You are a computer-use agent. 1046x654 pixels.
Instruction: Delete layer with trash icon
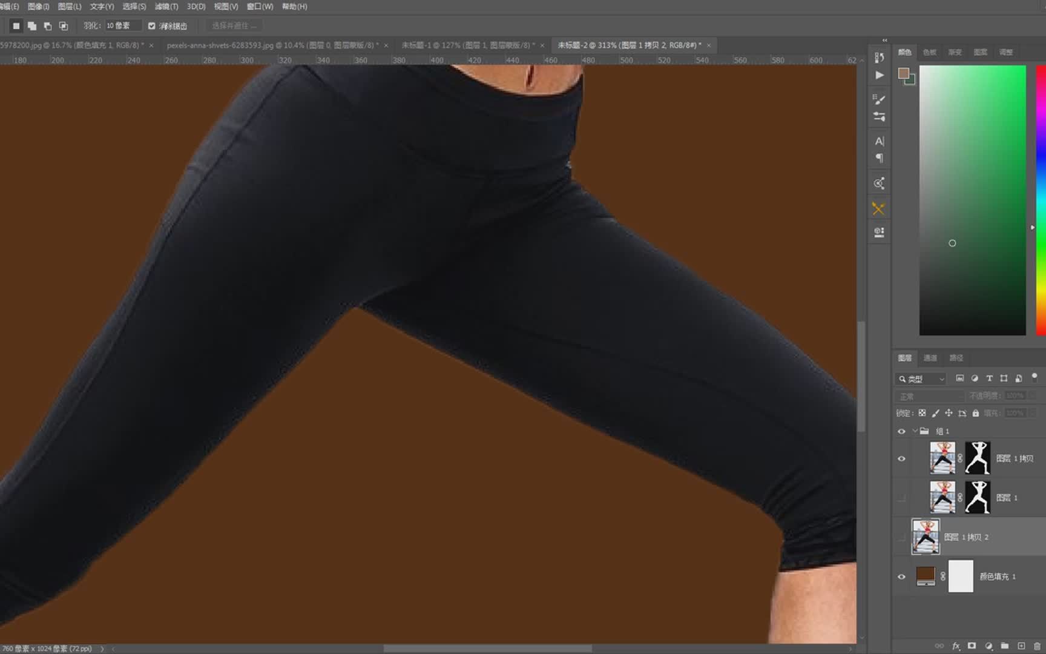[x=1037, y=646]
